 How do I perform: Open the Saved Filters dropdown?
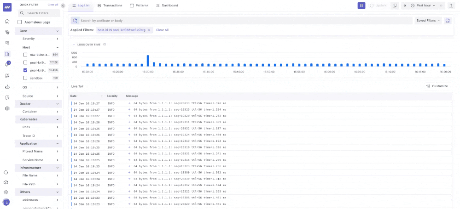pos(428,21)
